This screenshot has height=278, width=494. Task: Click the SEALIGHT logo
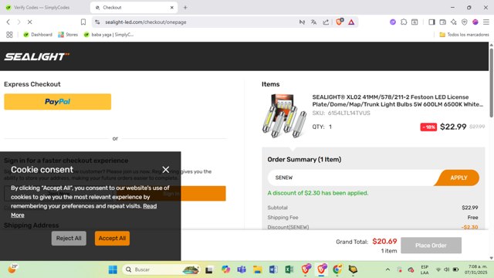click(x=36, y=56)
